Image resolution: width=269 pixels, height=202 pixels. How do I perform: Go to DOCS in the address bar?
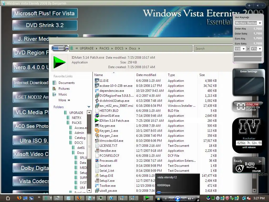coord(119,48)
